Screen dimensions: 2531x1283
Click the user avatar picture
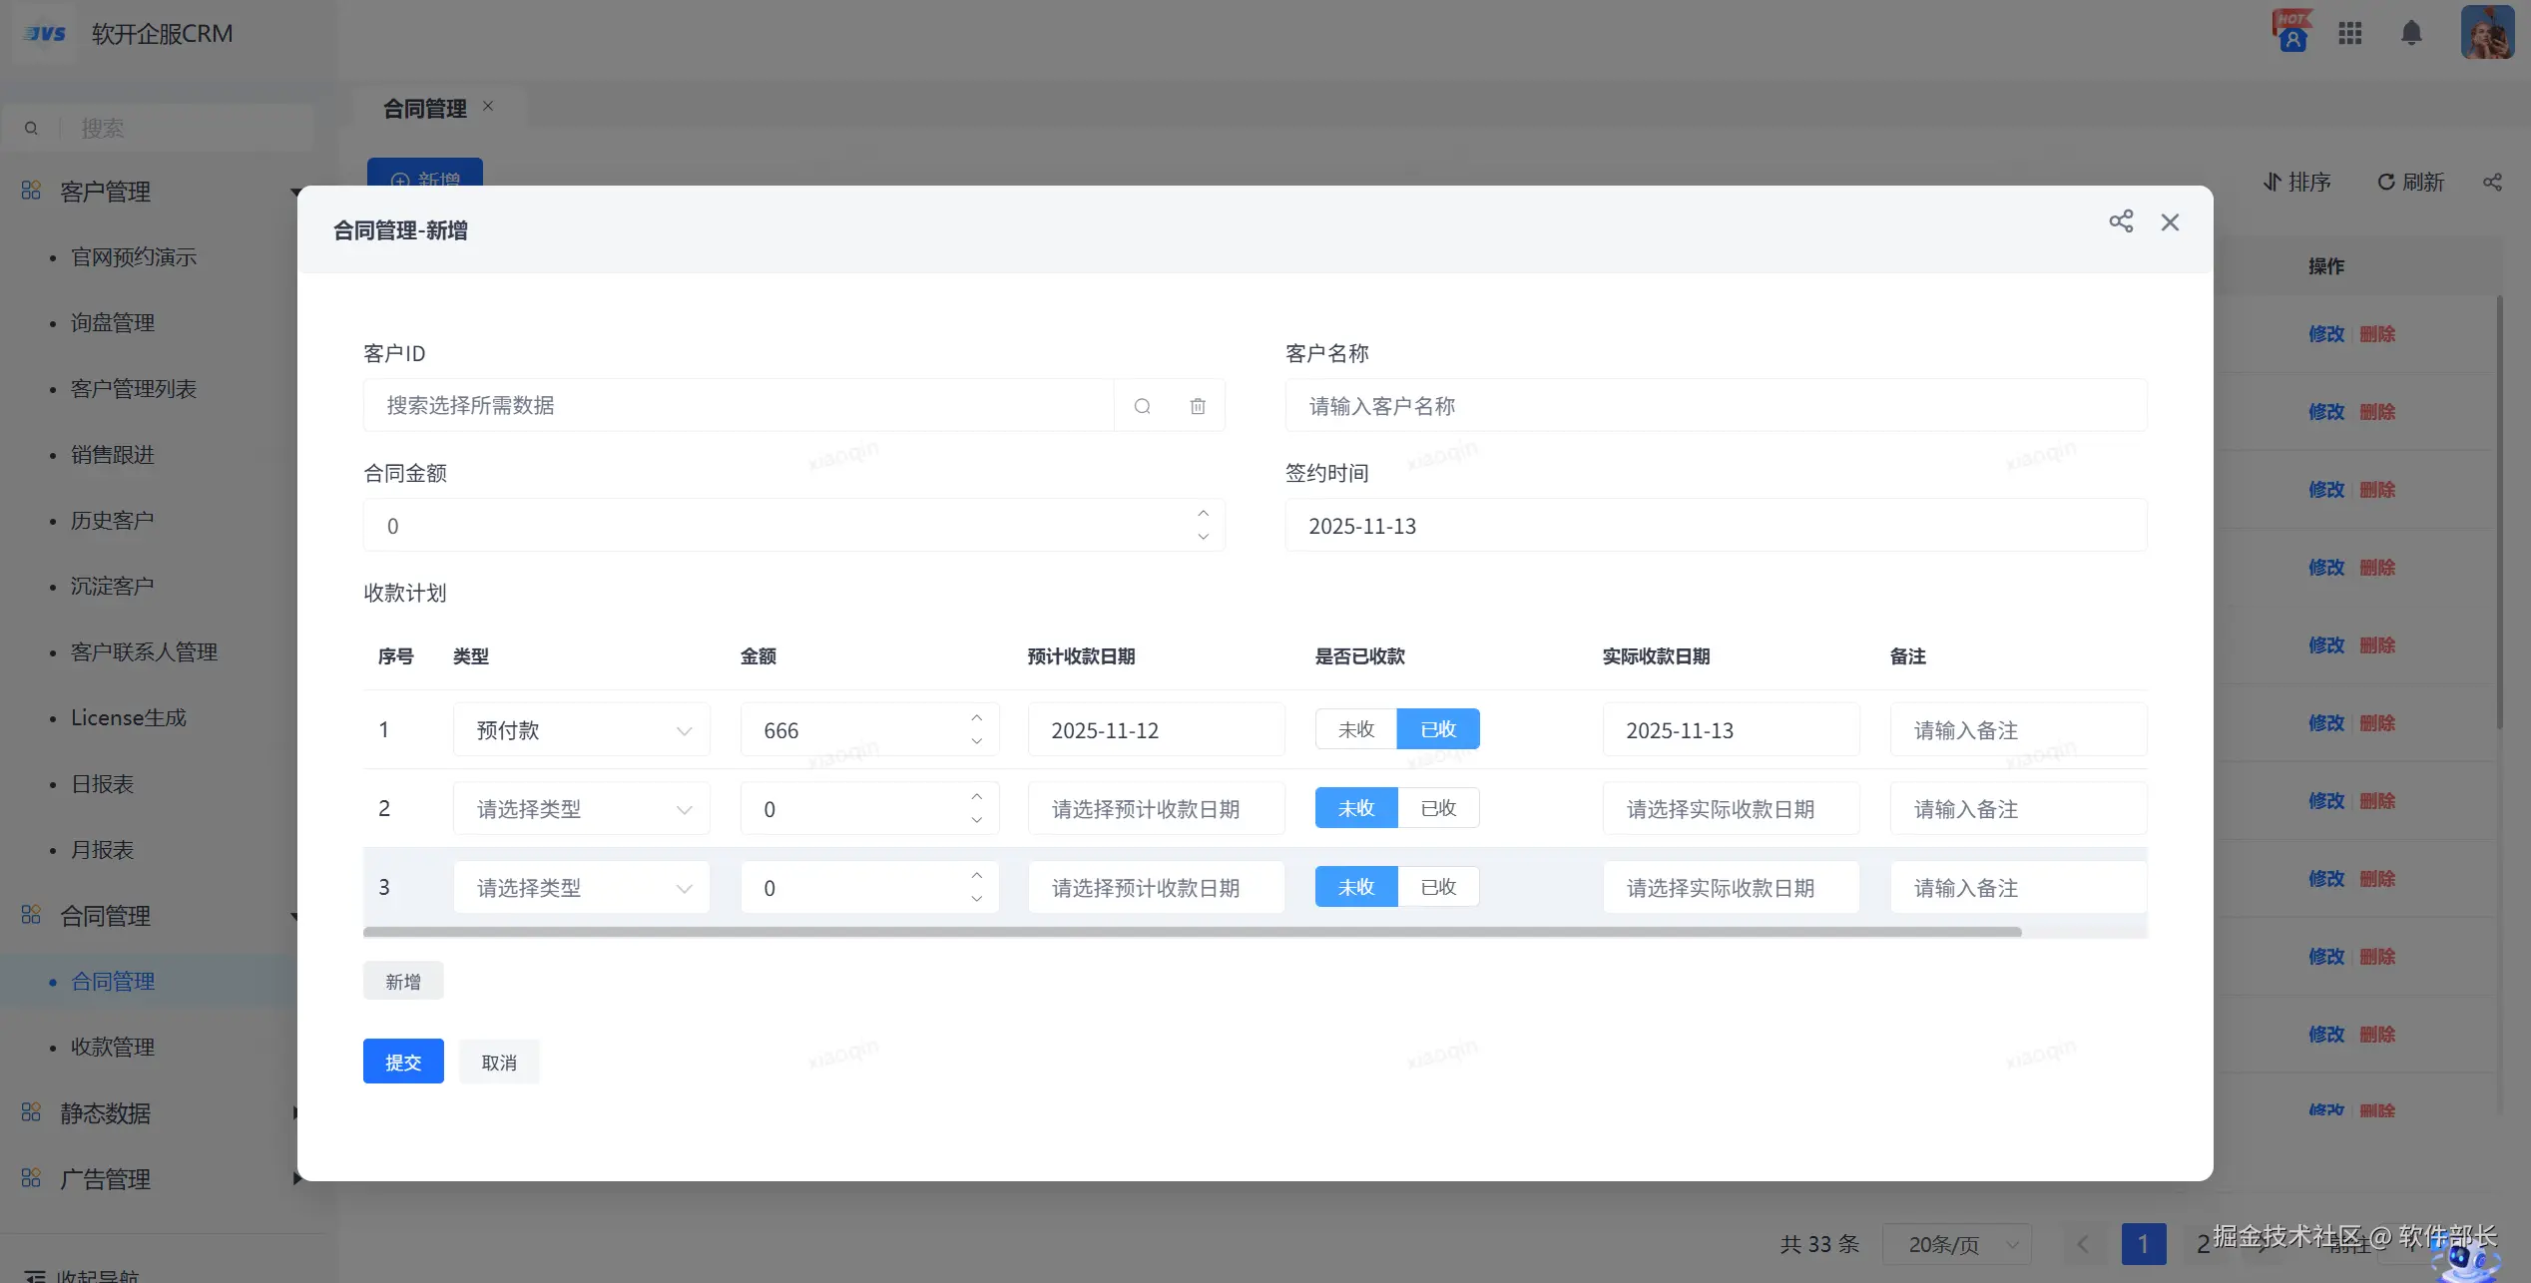[2486, 33]
